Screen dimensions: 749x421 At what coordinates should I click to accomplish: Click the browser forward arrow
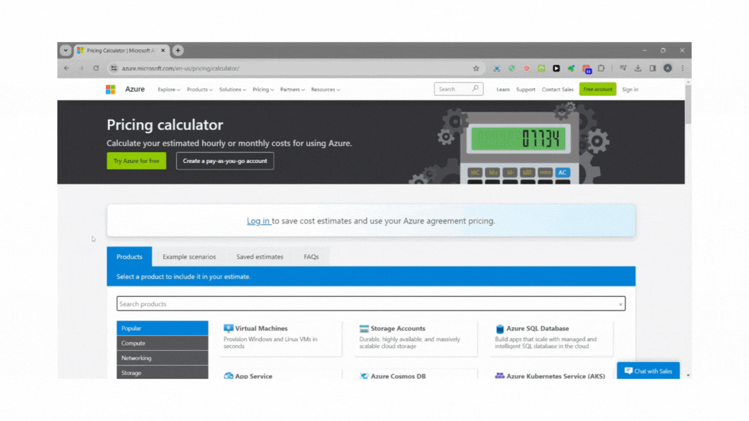coord(81,68)
